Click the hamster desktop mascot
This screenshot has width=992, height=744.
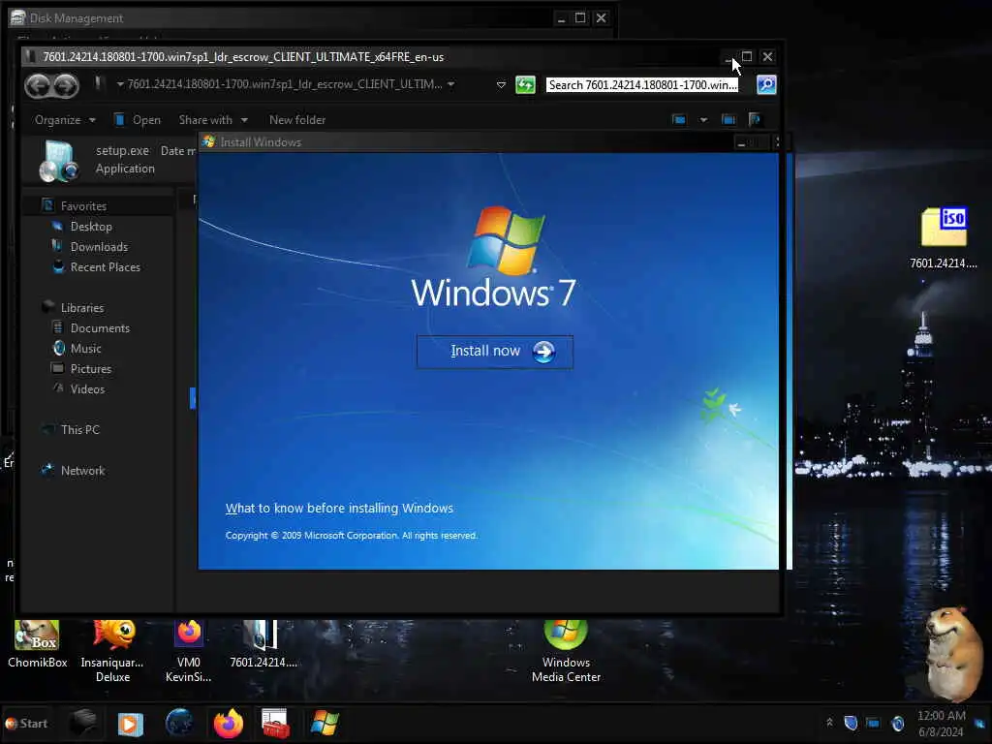pyautogui.click(x=954, y=652)
